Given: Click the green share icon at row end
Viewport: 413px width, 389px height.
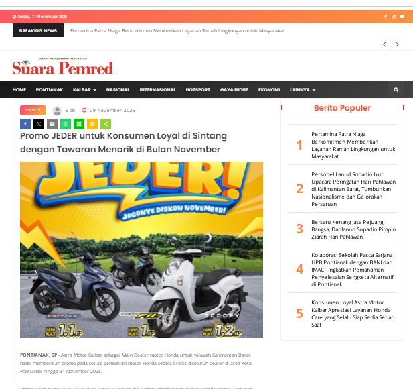Looking at the screenshot, I should 106,124.
